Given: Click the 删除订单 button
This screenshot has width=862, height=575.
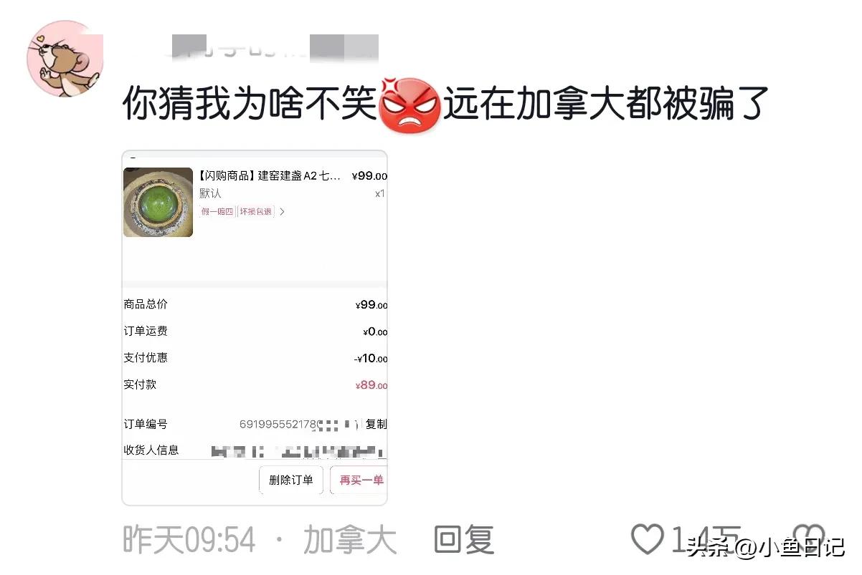Looking at the screenshot, I should click(291, 480).
